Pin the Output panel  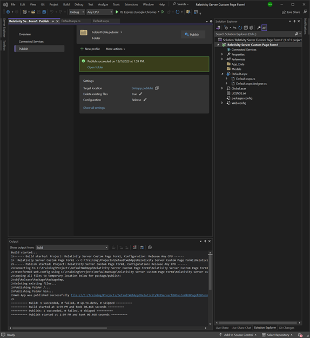pyautogui.click(x=205, y=241)
